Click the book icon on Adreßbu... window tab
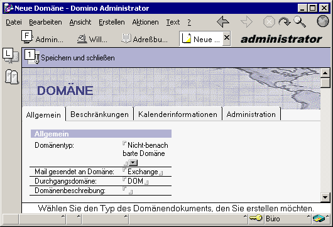Viewport: 333px width, 227px height. (x=126, y=38)
